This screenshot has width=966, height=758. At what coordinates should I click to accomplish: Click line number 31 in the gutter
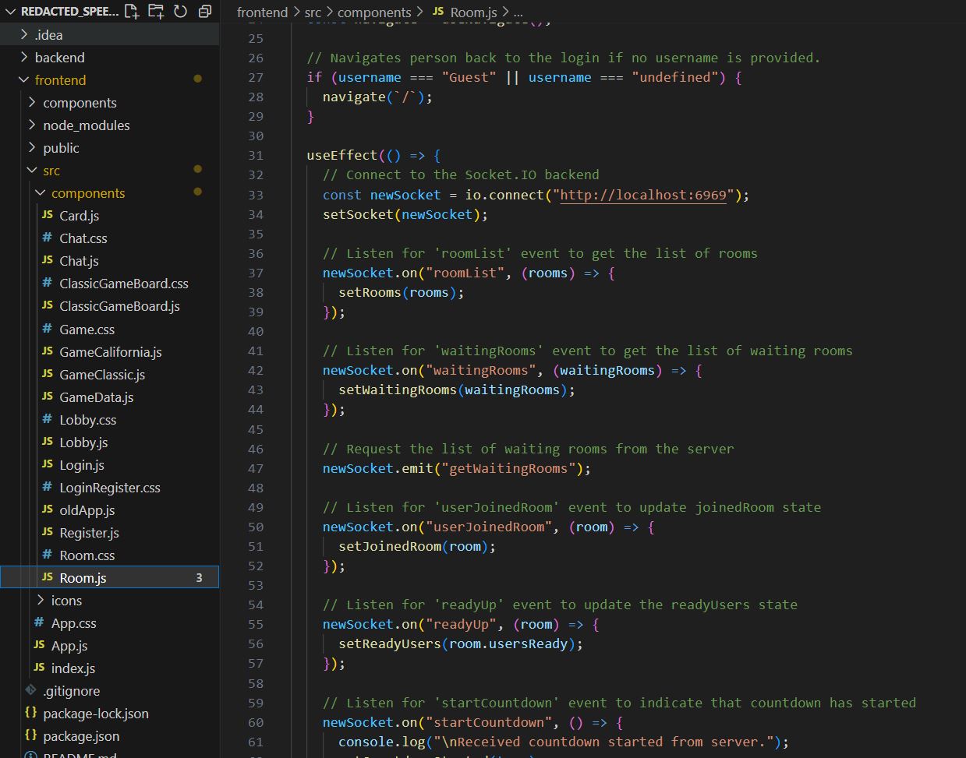click(256, 156)
